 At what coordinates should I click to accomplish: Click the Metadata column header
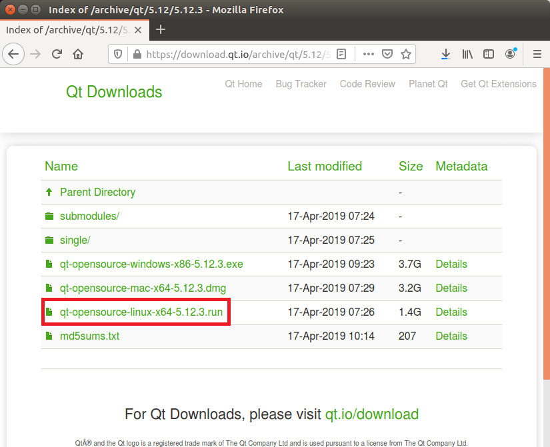(461, 166)
